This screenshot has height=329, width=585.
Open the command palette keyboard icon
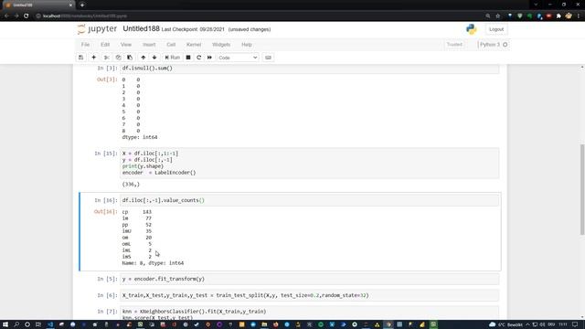[x=268, y=58]
